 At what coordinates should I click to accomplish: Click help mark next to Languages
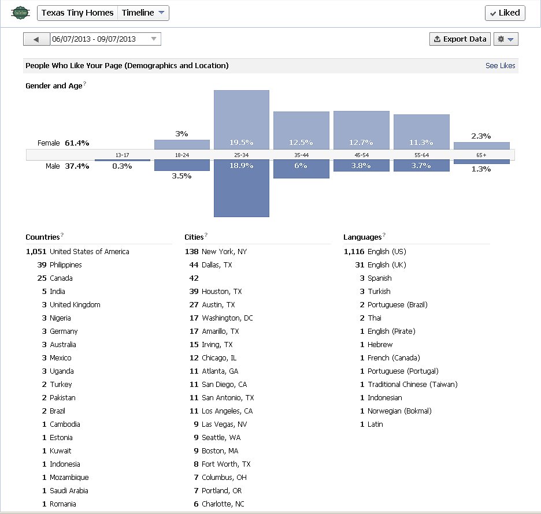pyautogui.click(x=384, y=236)
